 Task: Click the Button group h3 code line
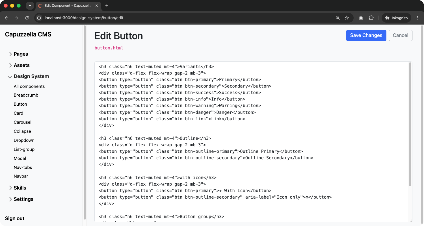click(161, 217)
